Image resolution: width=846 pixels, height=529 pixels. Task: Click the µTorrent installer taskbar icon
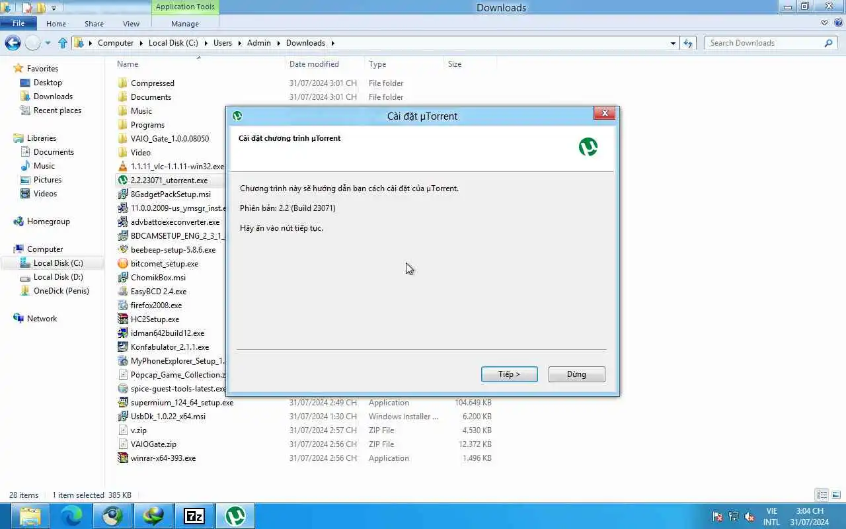[x=235, y=516]
